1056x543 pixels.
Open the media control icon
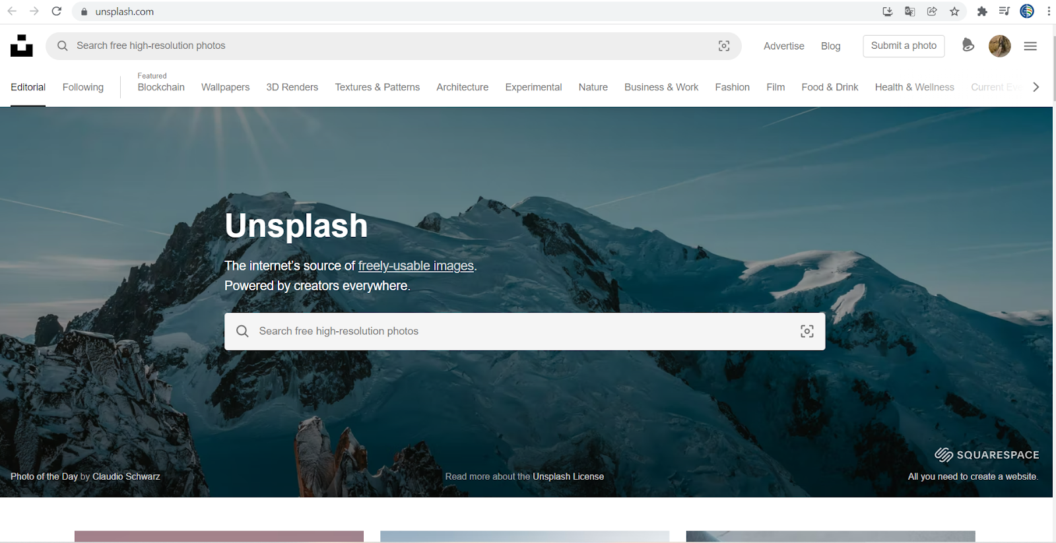click(1005, 11)
